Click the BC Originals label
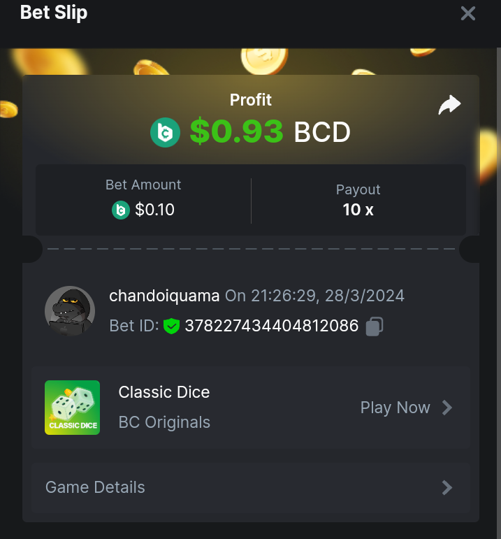Screen dimensions: 501x539 [x=164, y=422]
